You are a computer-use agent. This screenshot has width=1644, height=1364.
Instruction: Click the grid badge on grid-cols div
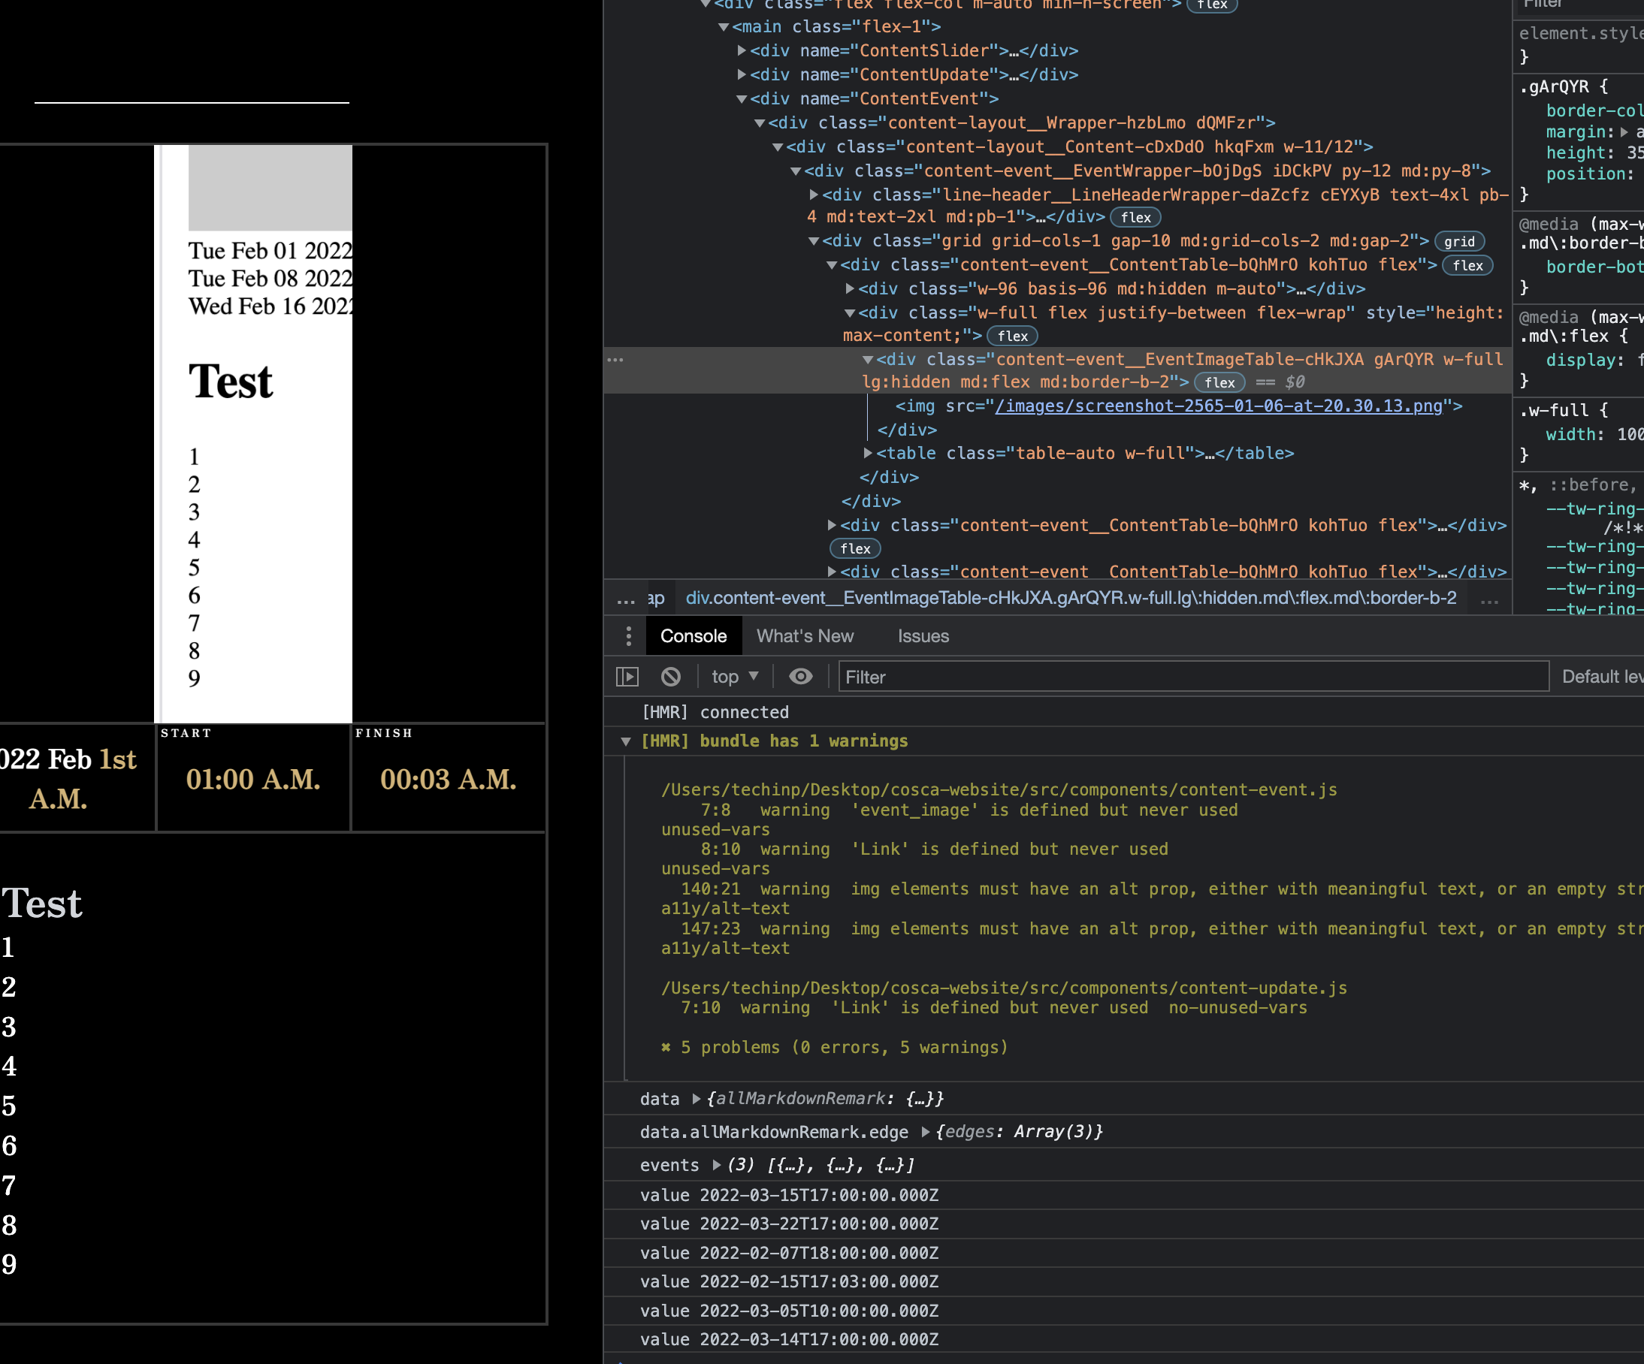pyautogui.click(x=1458, y=242)
